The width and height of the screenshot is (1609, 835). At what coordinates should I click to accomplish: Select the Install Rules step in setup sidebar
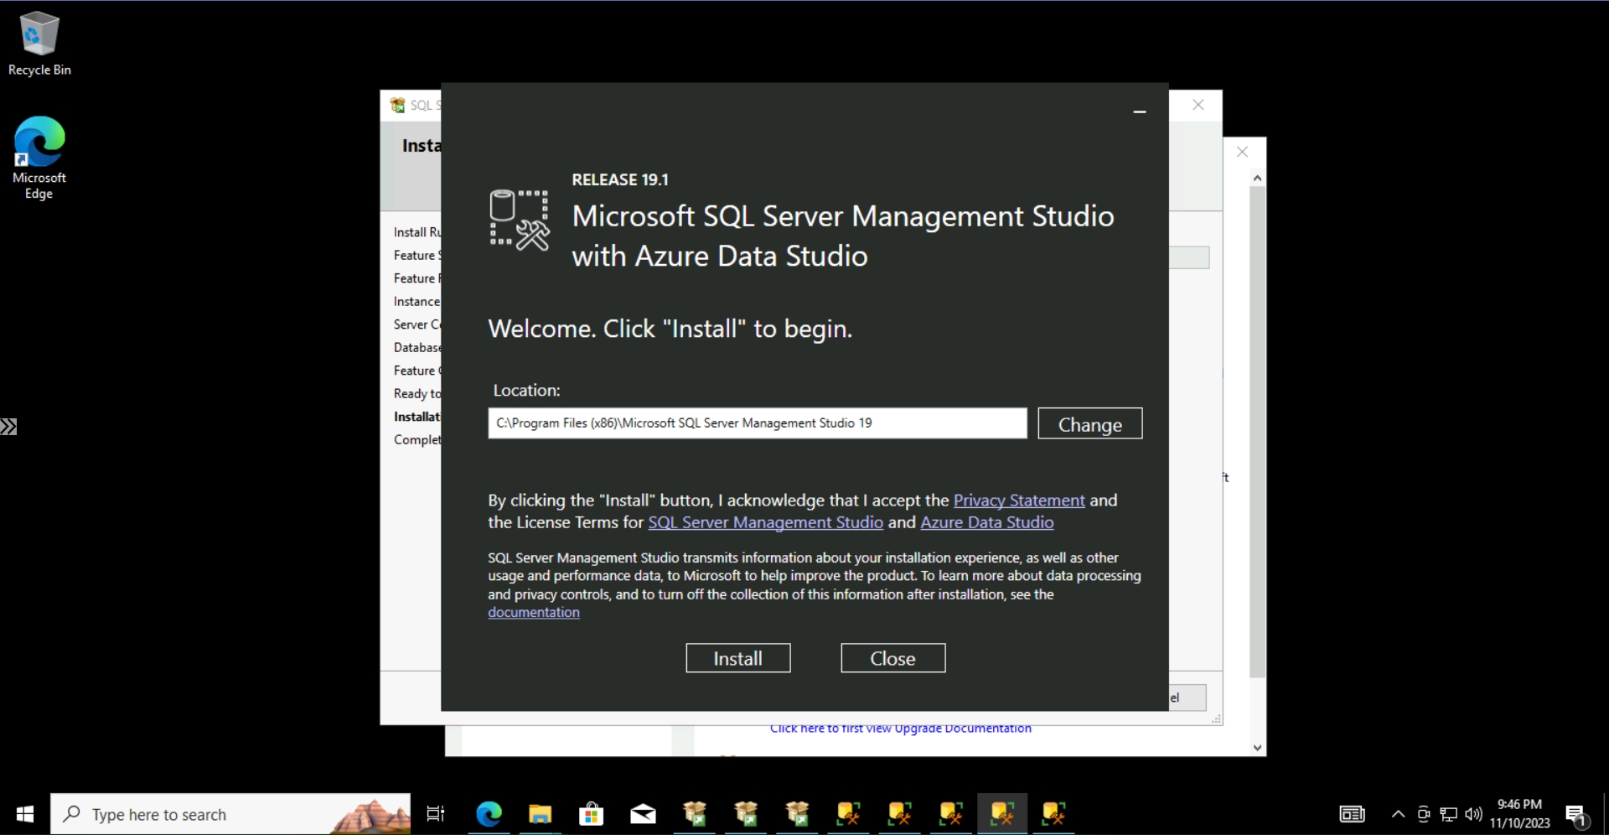(x=417, y=232)
